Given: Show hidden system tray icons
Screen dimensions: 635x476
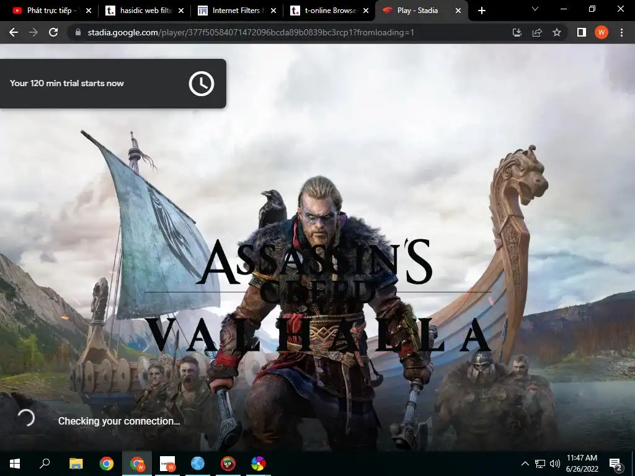Looking at the screenshot, I should [525, 464].
